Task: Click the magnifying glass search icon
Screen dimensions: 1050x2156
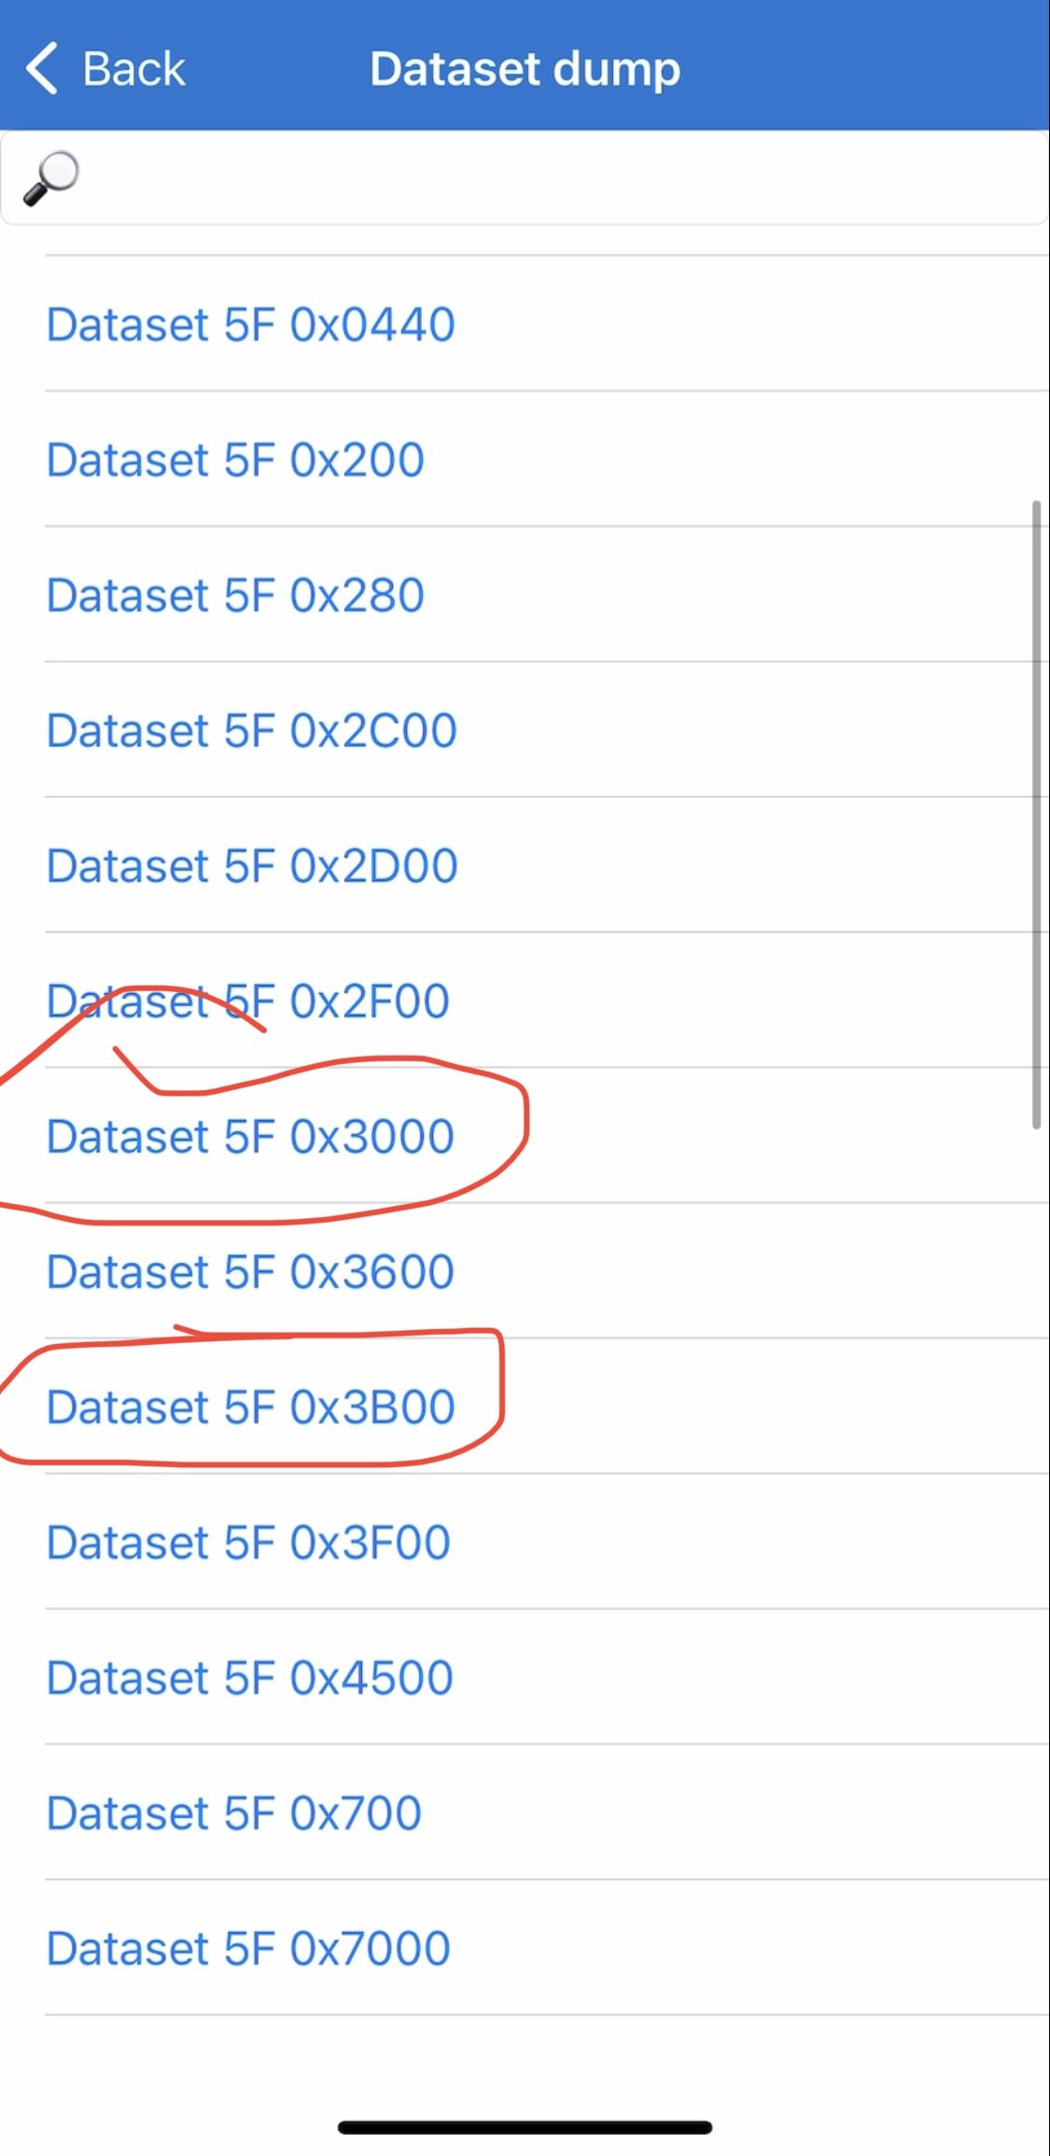Action: (51, 177)
